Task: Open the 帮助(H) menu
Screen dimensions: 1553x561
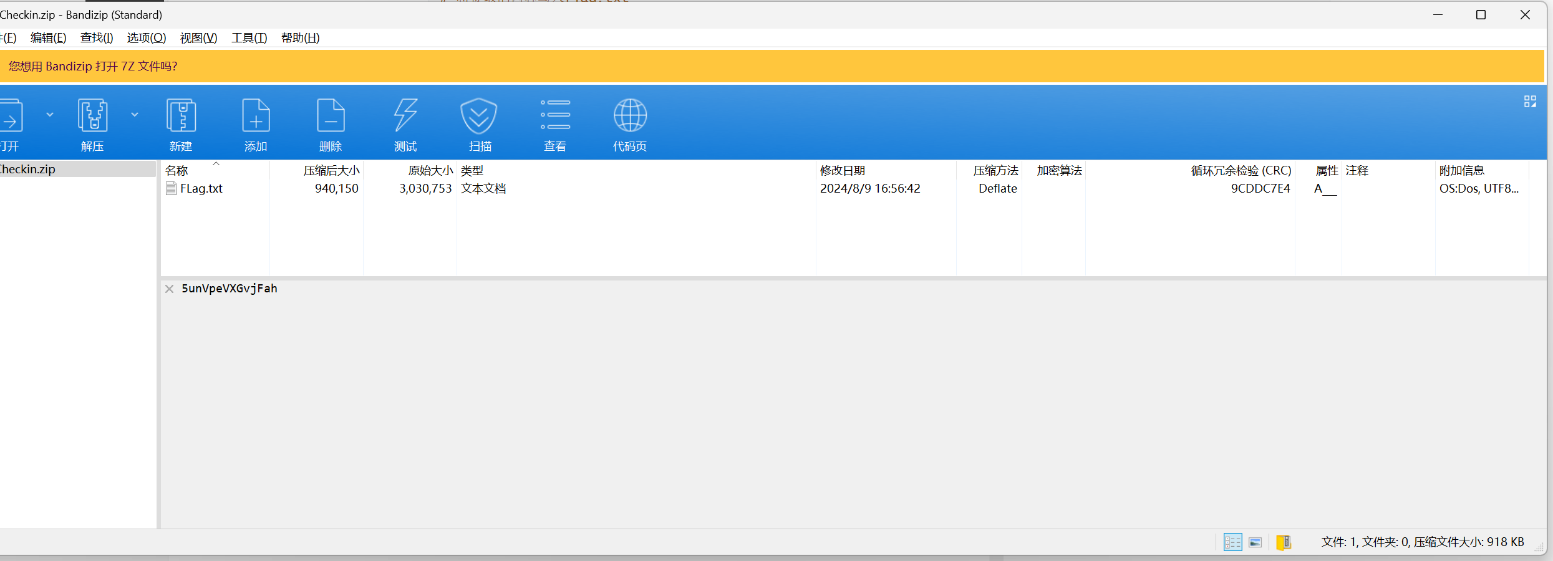Action: (x=300, y=38)
